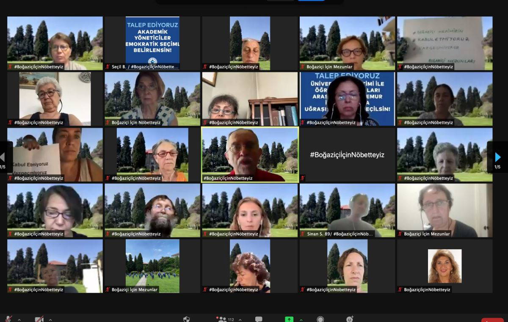Go to previous gallery page with left arrow
The image size is (508, 322).
pyautogui.click(x=3, y=157)
